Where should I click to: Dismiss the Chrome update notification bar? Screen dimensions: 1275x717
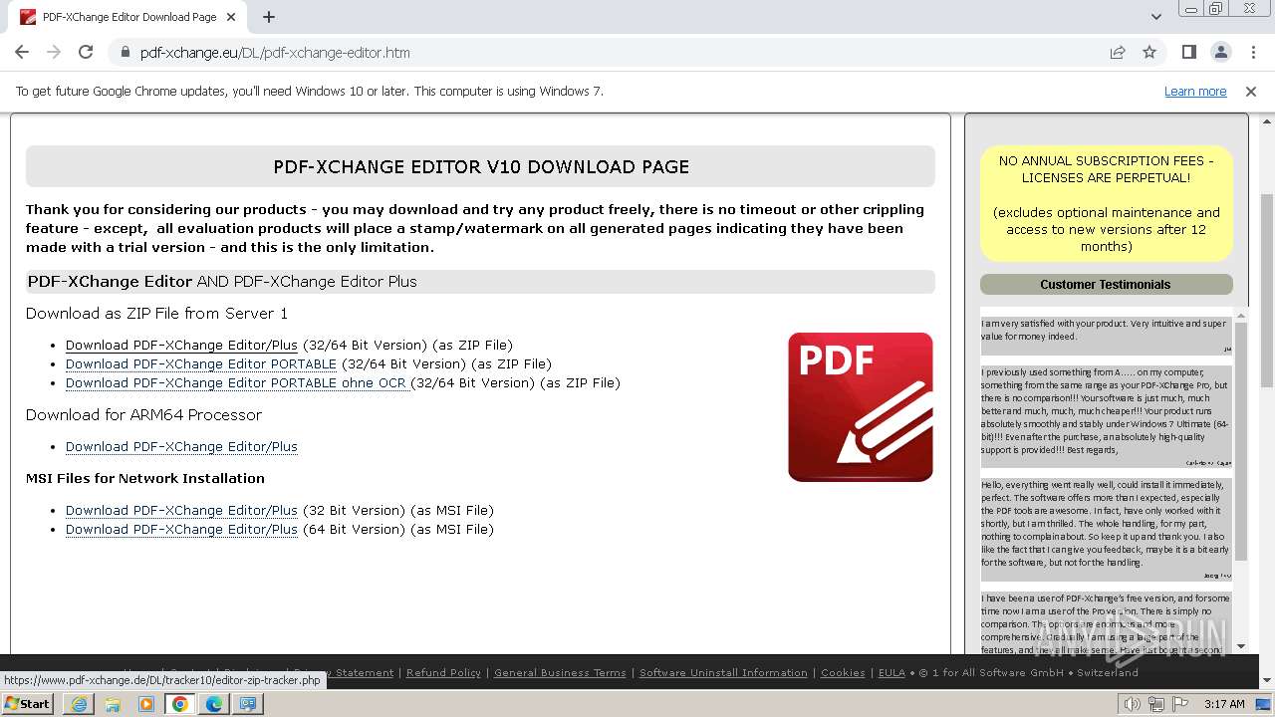pos(1251,91)
